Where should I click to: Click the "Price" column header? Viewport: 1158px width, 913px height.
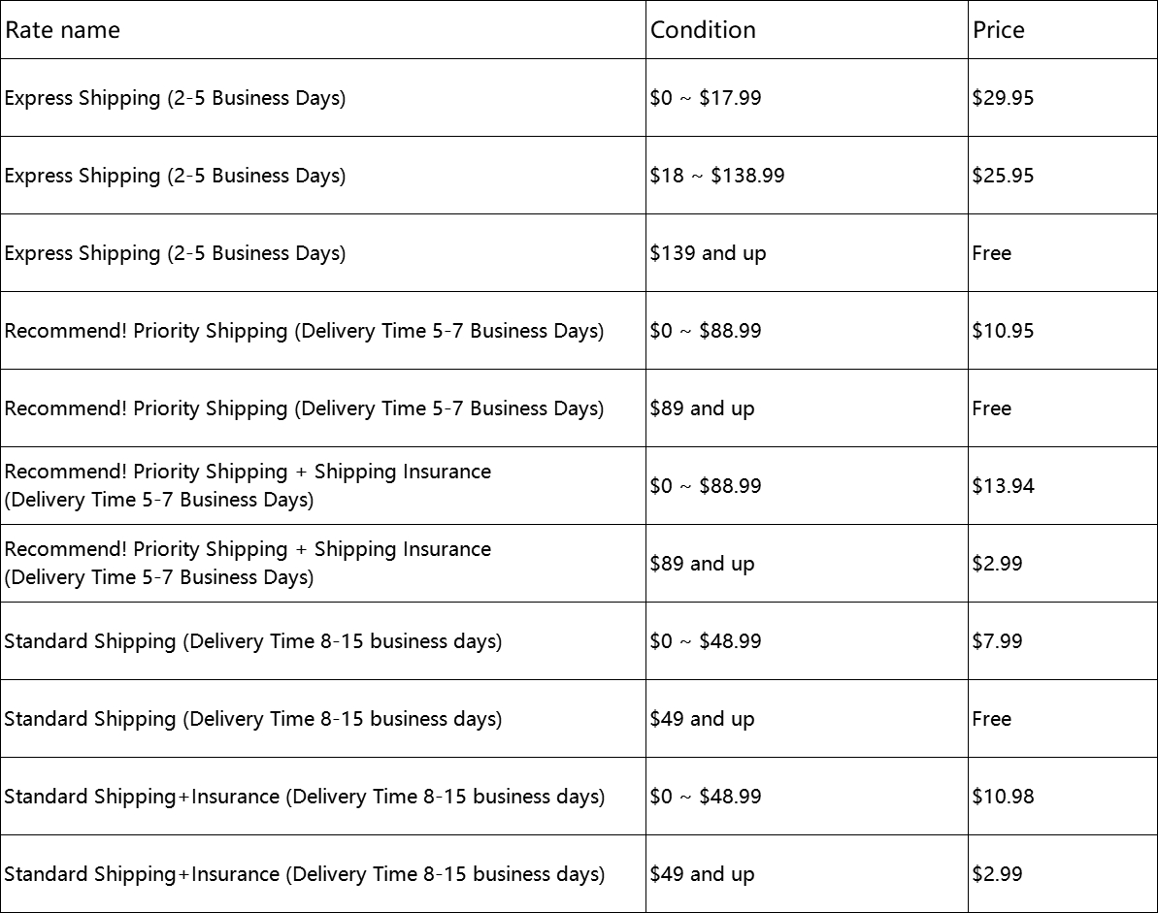998,30
